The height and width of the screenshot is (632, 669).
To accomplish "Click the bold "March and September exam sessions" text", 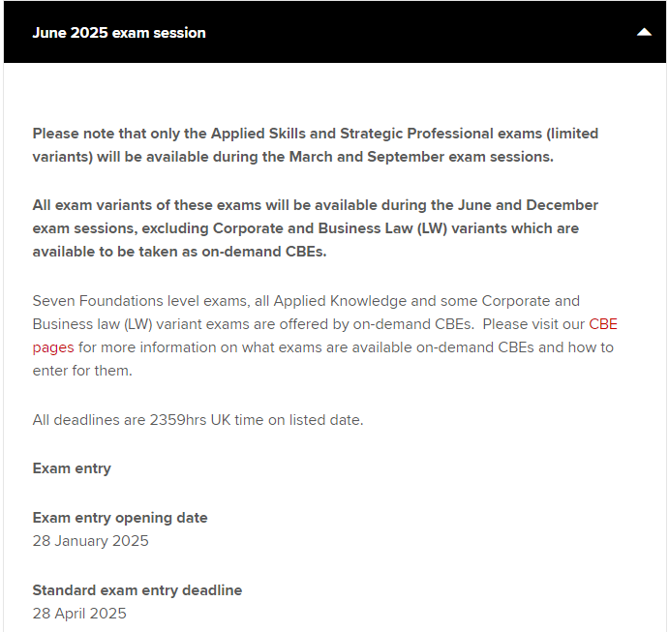I will (x=421, y=157).
